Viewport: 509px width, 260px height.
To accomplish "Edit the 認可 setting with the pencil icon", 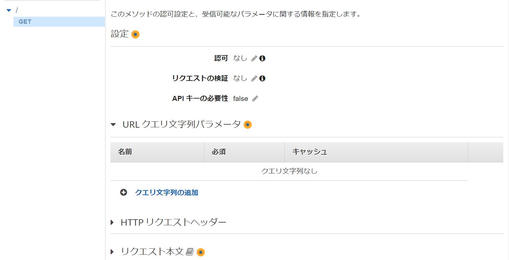I will tap(255, 58).
